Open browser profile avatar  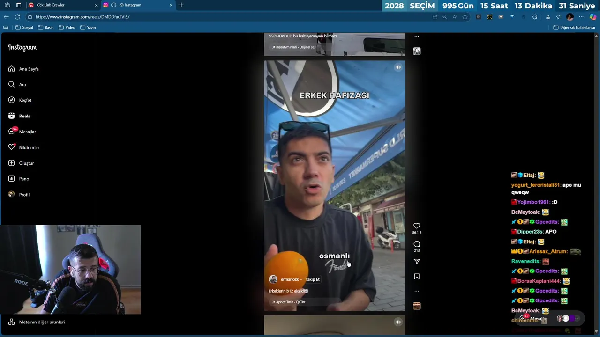point(570,17)
